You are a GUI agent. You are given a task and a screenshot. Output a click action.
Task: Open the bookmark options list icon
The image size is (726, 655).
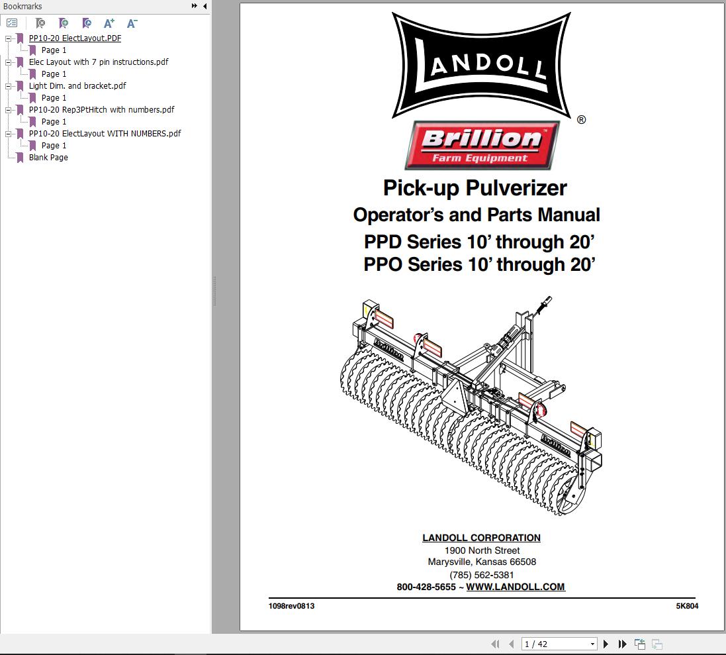click(x=12, y=23)
